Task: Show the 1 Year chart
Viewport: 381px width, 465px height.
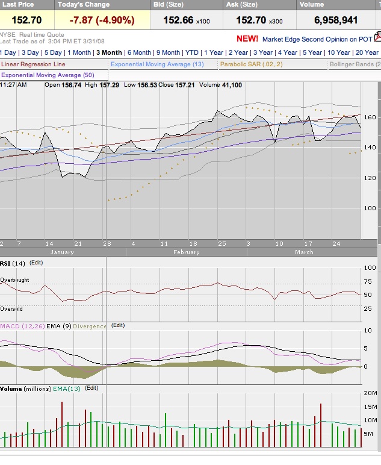Action: click(214, 52)
